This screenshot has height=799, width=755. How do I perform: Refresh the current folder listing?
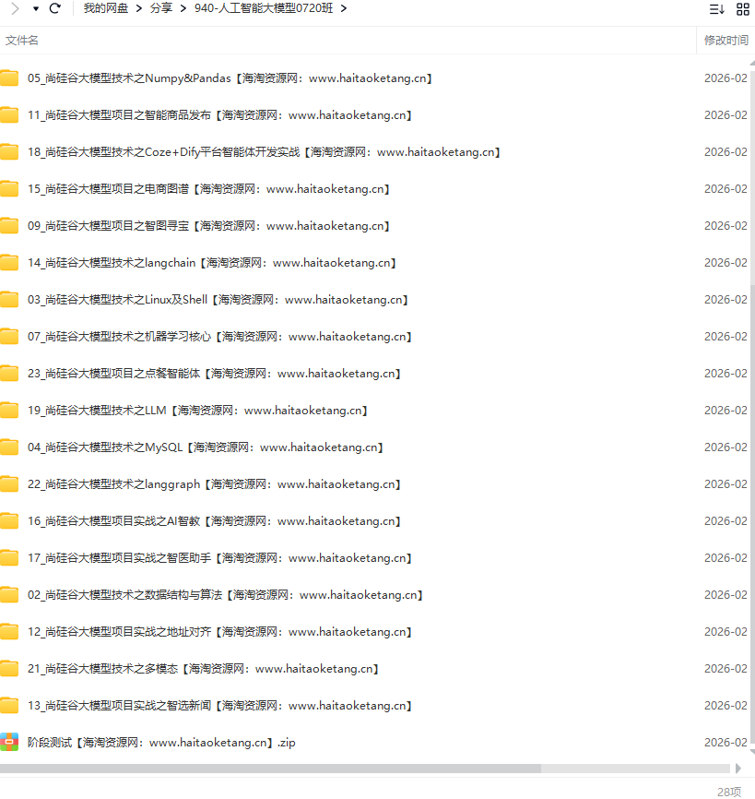click(55, 8)
